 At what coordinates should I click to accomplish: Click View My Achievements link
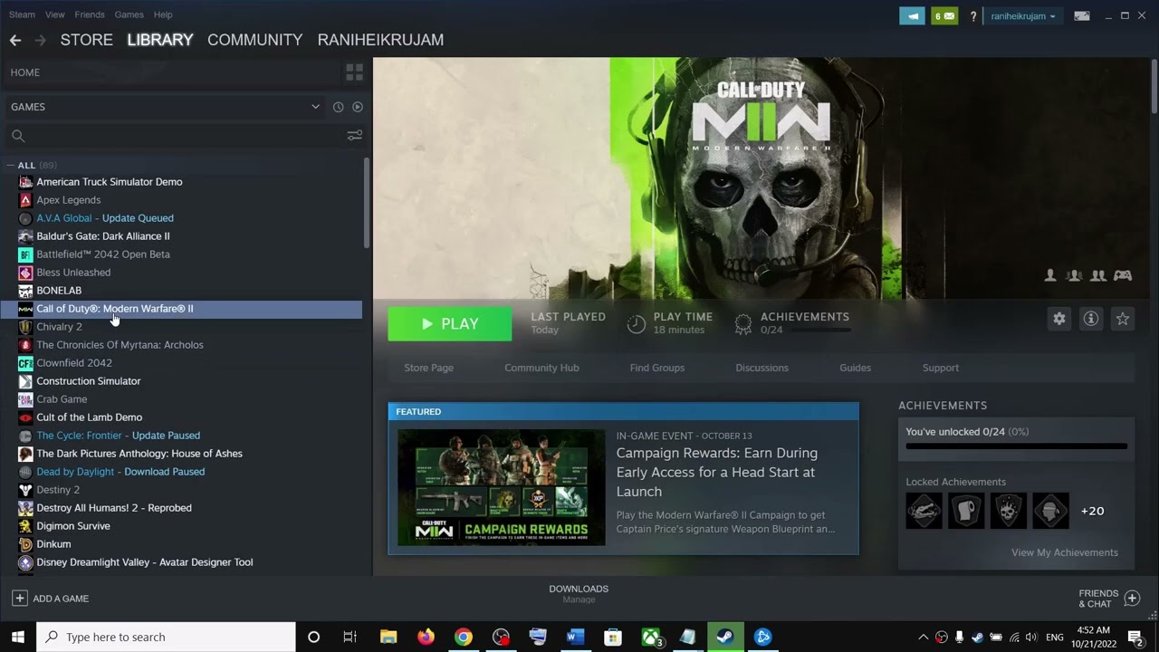pos(1064,552)
